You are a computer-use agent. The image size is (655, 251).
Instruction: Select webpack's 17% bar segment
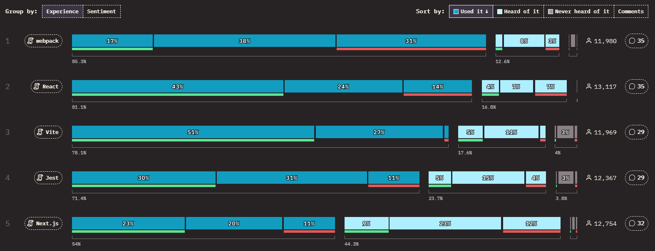coord(112,41)
